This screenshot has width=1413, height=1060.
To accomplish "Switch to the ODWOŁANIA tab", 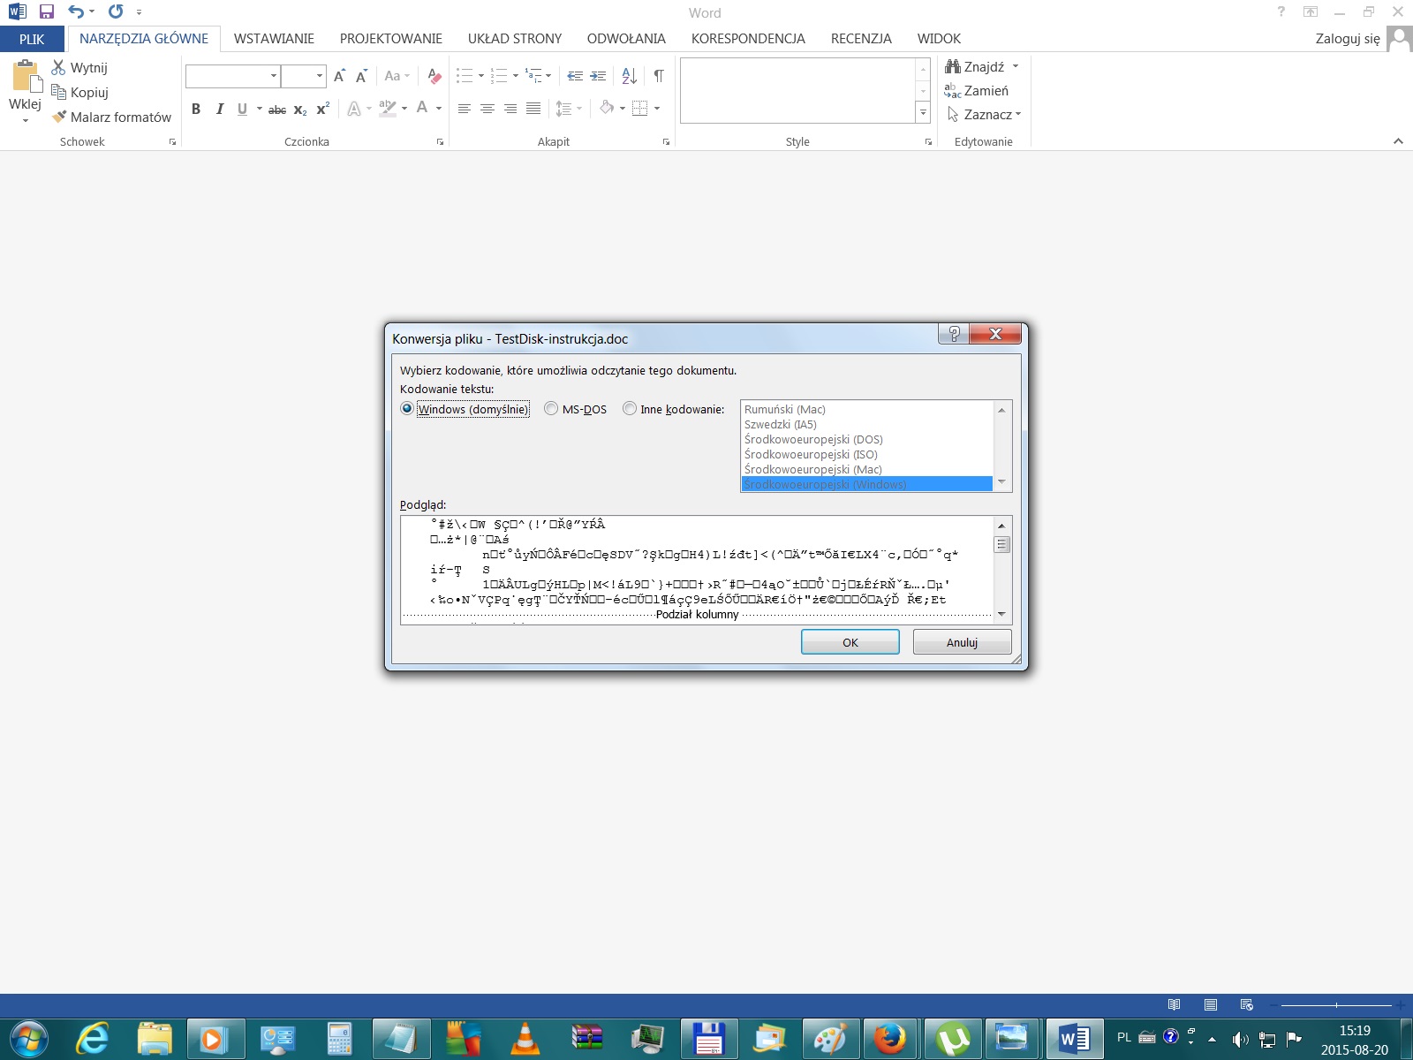I will (x=626, y=39).
